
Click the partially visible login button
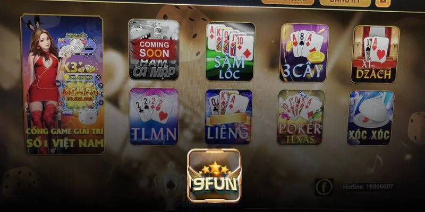(x=287, y=2)
